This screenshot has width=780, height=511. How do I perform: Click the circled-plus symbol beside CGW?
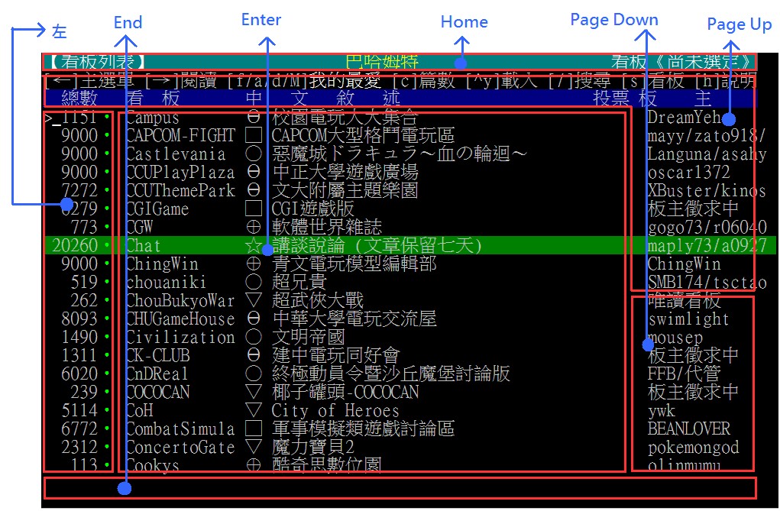(x=253, y=228)
